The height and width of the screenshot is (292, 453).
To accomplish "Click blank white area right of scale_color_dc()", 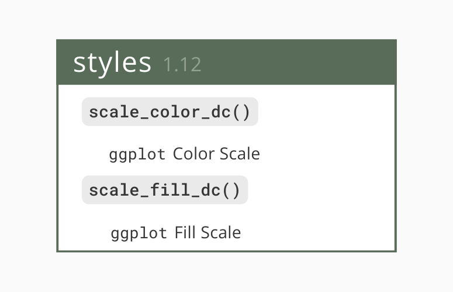I will [x=327, y=112].
